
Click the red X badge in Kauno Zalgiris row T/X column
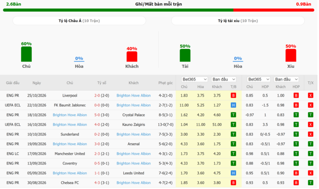pyautogui.click(x=311, y=125)
